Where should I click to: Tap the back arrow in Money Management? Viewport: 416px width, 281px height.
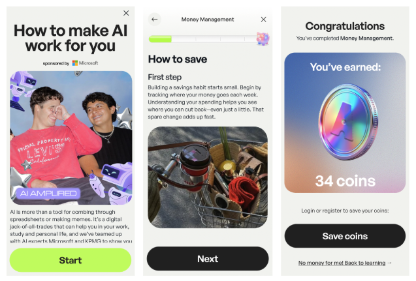(154, 20)
